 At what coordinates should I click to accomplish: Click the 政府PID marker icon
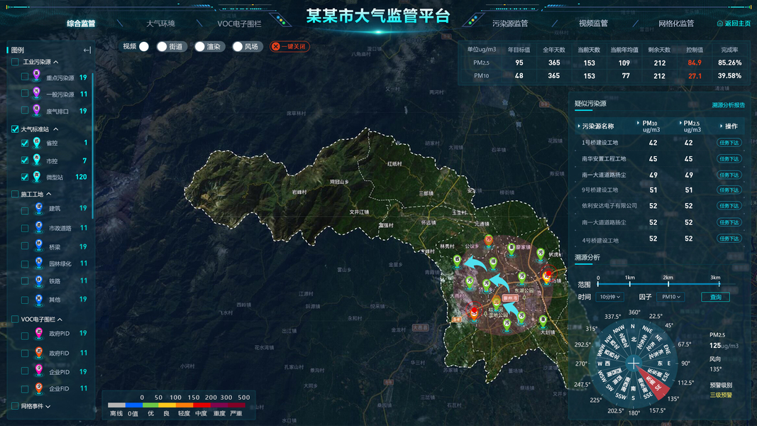click(x=39, y=333)
